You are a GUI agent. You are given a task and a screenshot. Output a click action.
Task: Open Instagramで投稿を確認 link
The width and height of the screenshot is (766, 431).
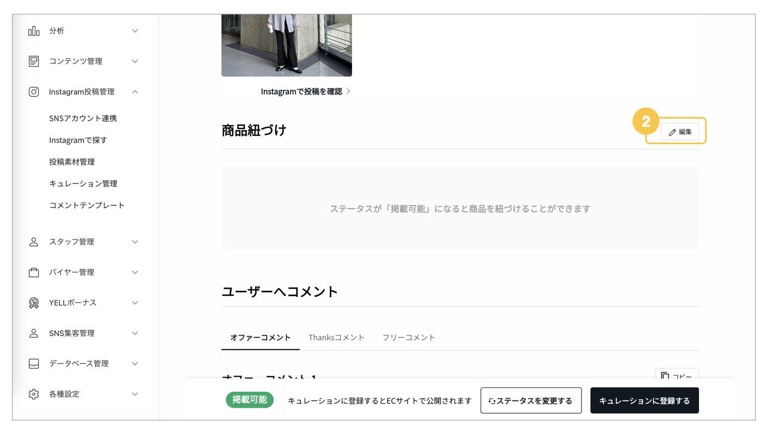(305, 91)
